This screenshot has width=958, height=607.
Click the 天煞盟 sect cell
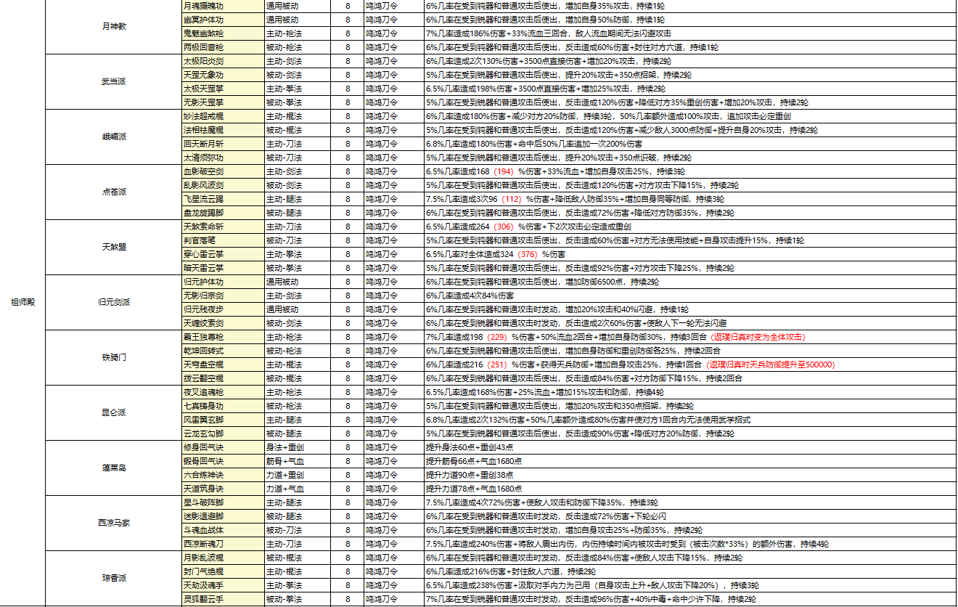pos(114,248)
